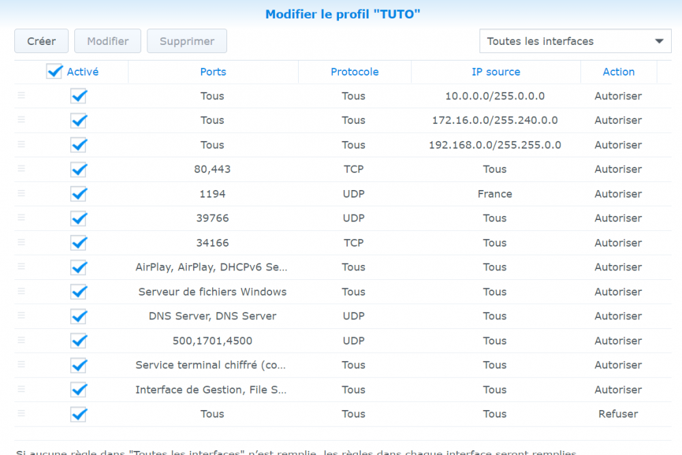Click the Supprimer button
This screenshot has height=455, width=682.
click(x=187, y=42)
